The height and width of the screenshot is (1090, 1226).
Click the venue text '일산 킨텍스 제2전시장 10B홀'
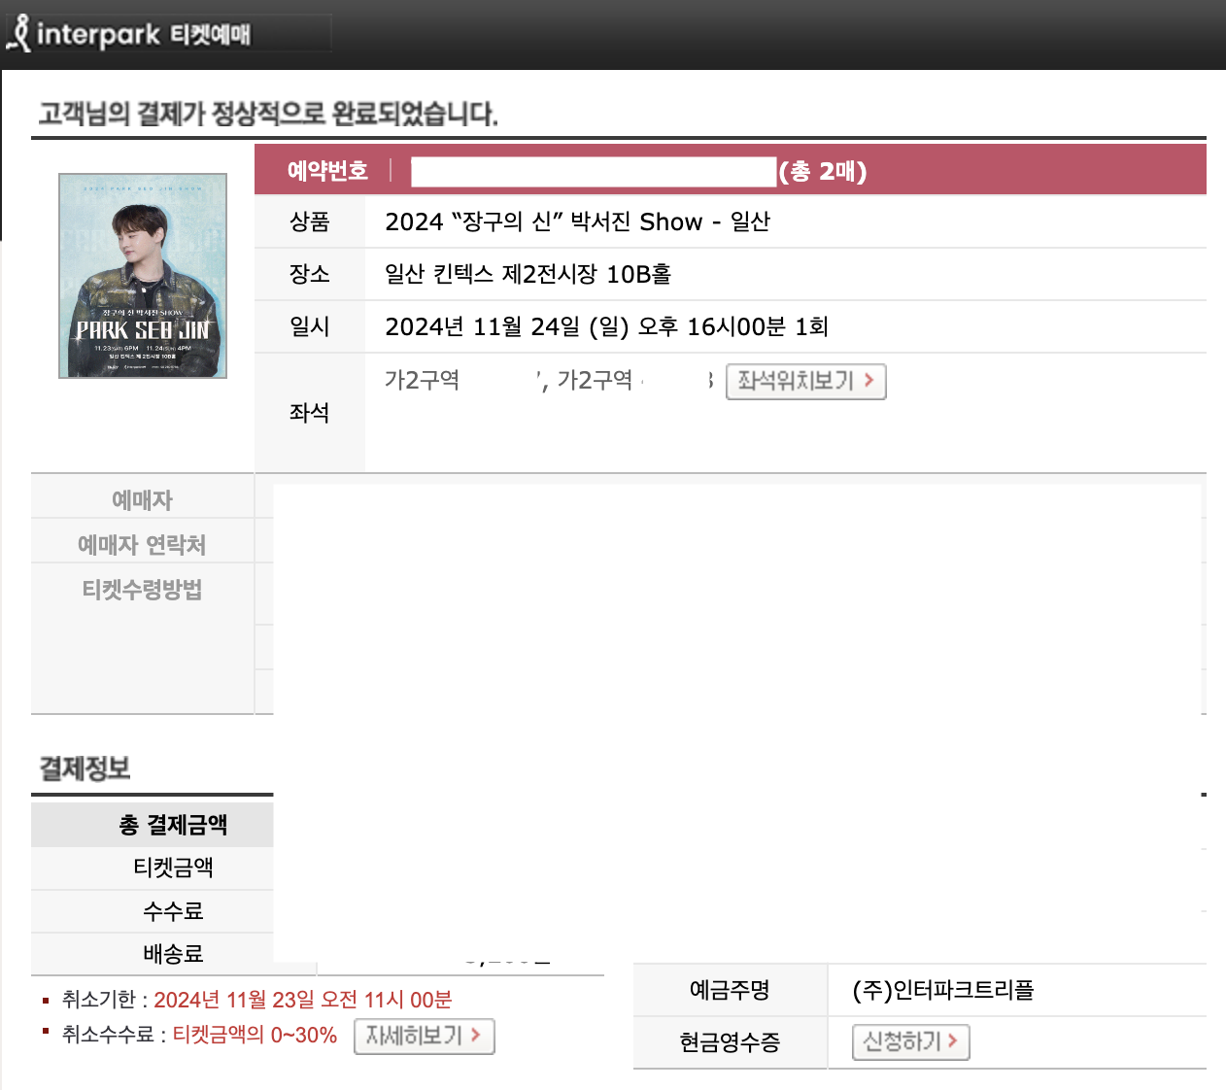point(528,275)
